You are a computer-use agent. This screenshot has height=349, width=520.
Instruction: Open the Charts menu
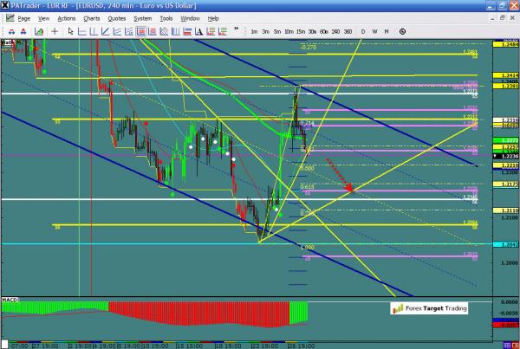91,18
